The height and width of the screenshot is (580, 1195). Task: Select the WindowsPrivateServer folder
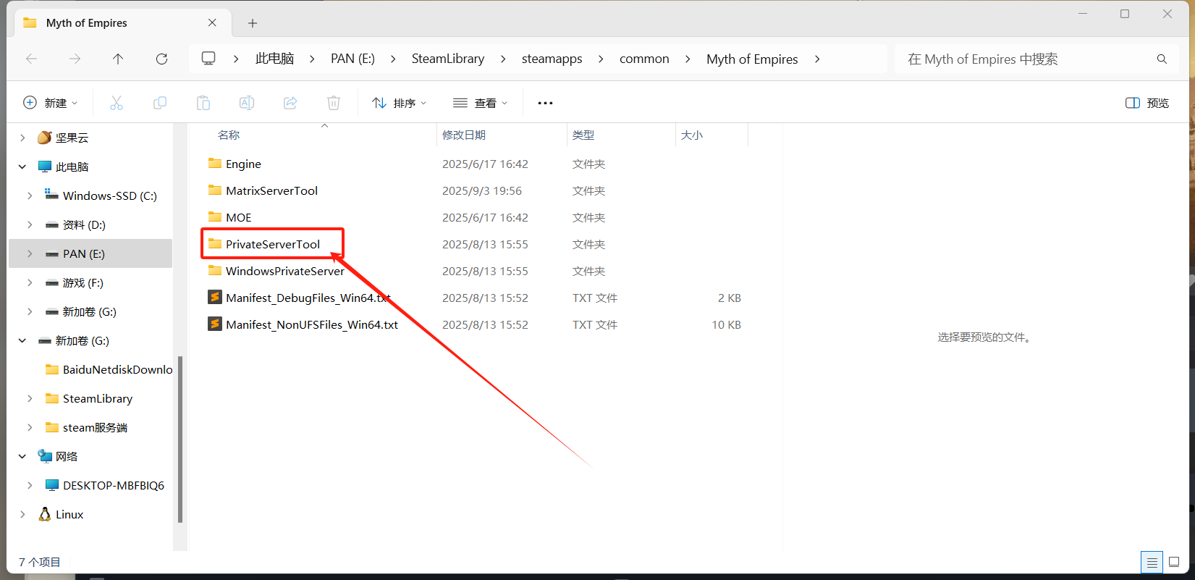276,271
